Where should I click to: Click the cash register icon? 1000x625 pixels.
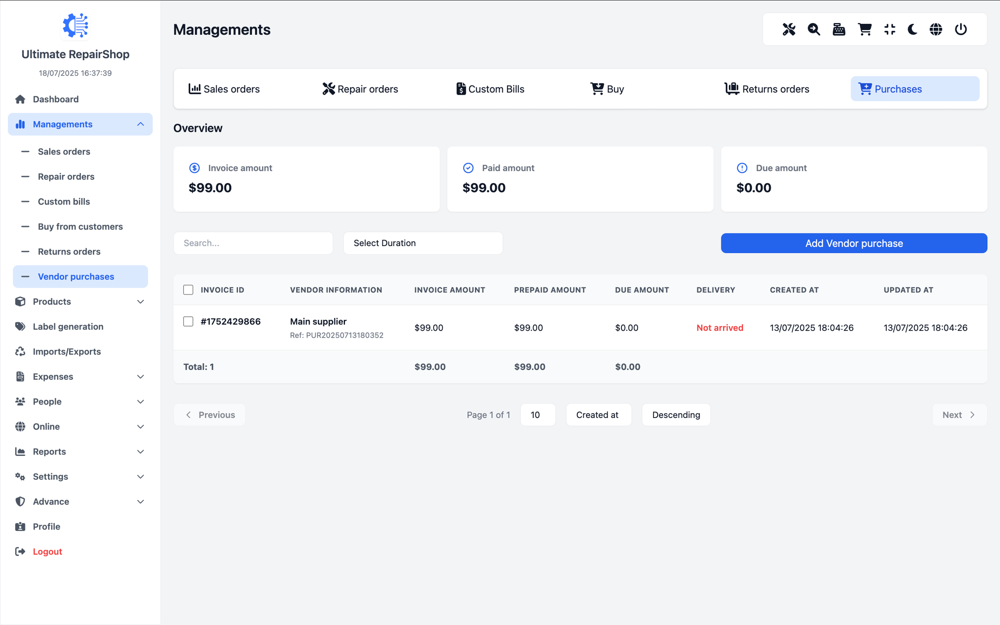point(839,30)
